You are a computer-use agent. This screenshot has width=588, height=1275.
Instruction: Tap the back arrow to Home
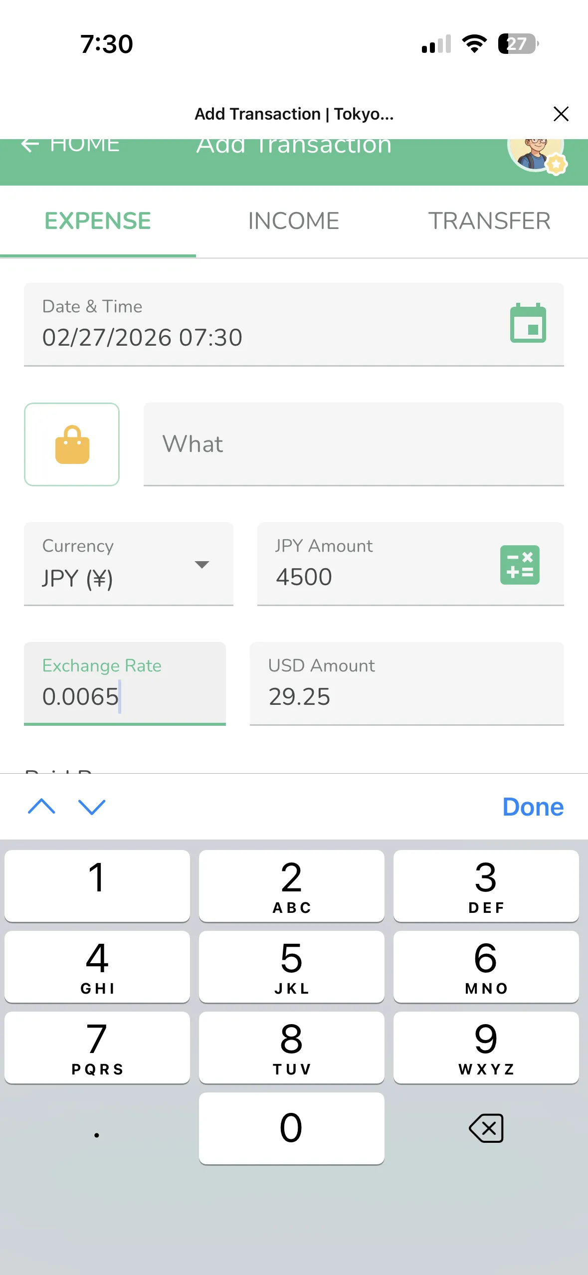point(31,145)
